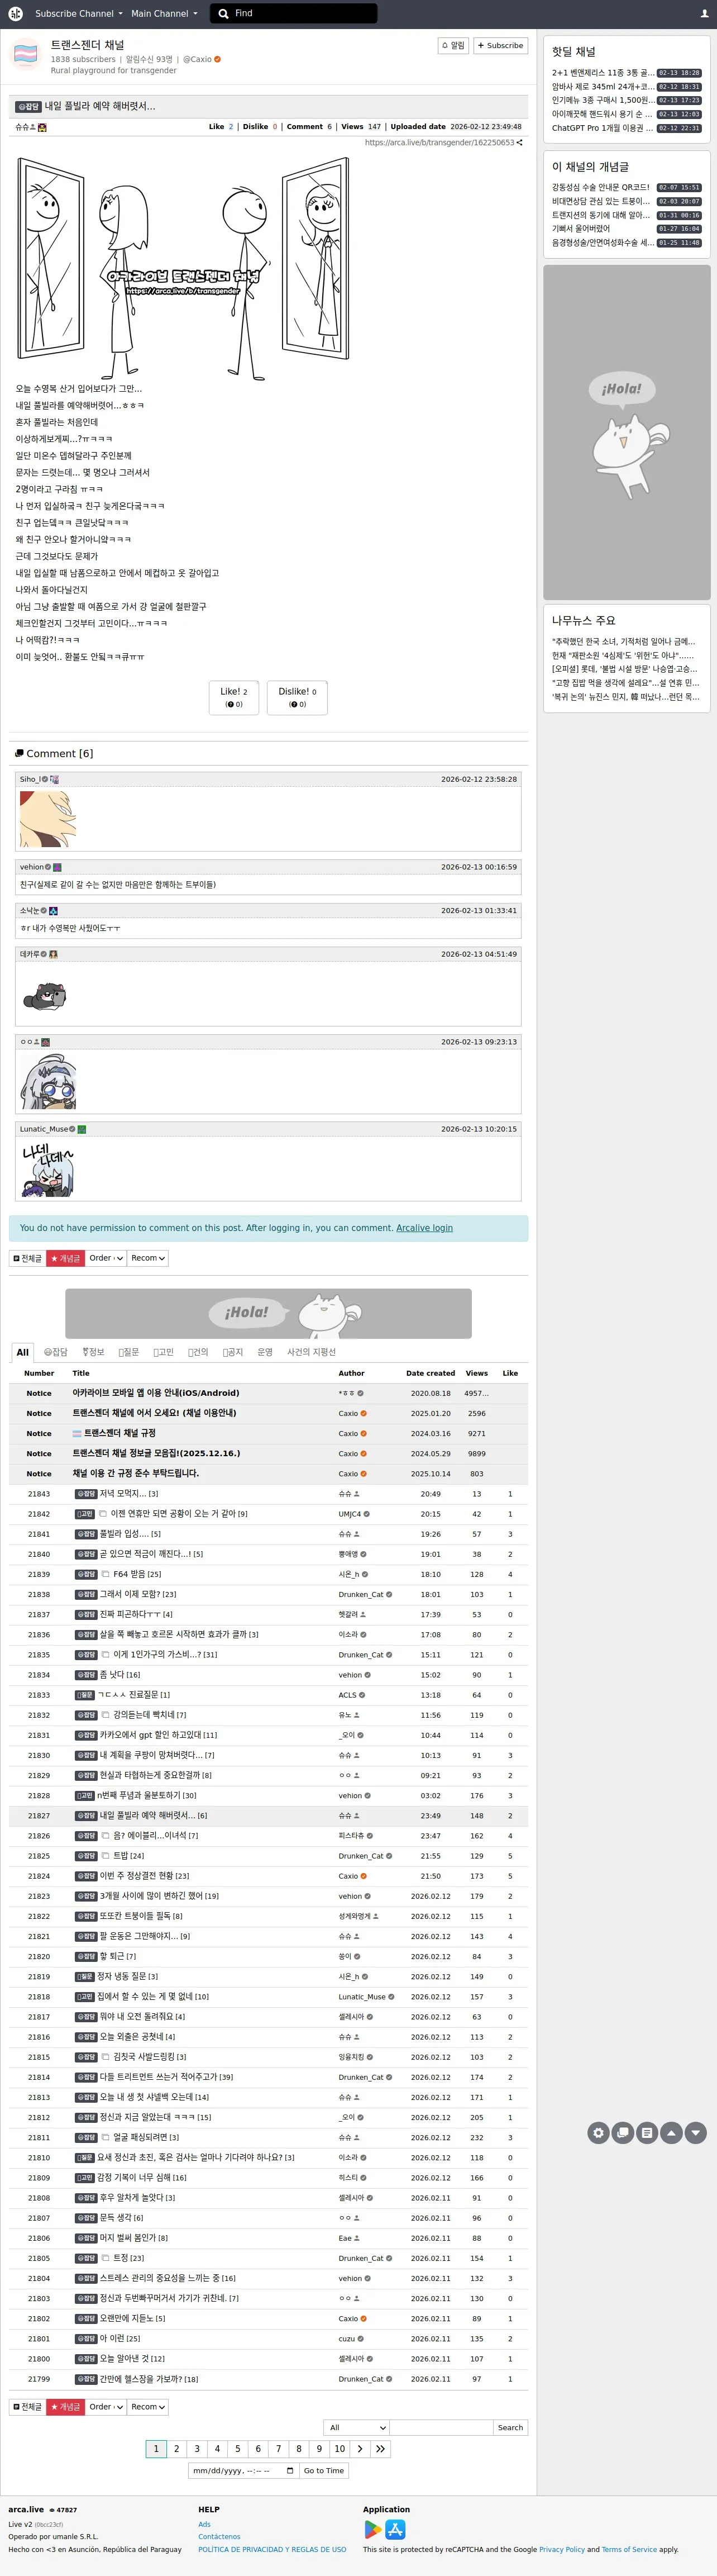Open post '풀빌라 입성.... [5]'
This screenshot has height=2576, width=717.
coord(130,1534)
